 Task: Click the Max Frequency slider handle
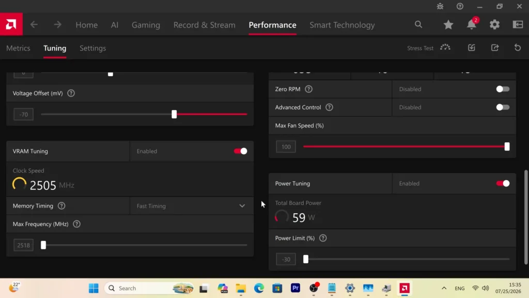43,245
